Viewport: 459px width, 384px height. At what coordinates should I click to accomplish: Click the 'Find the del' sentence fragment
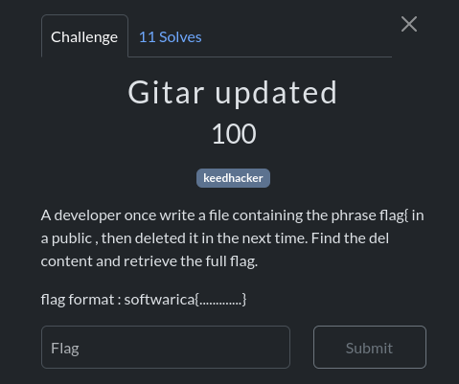pyautogui.click(x=350, y=238)
